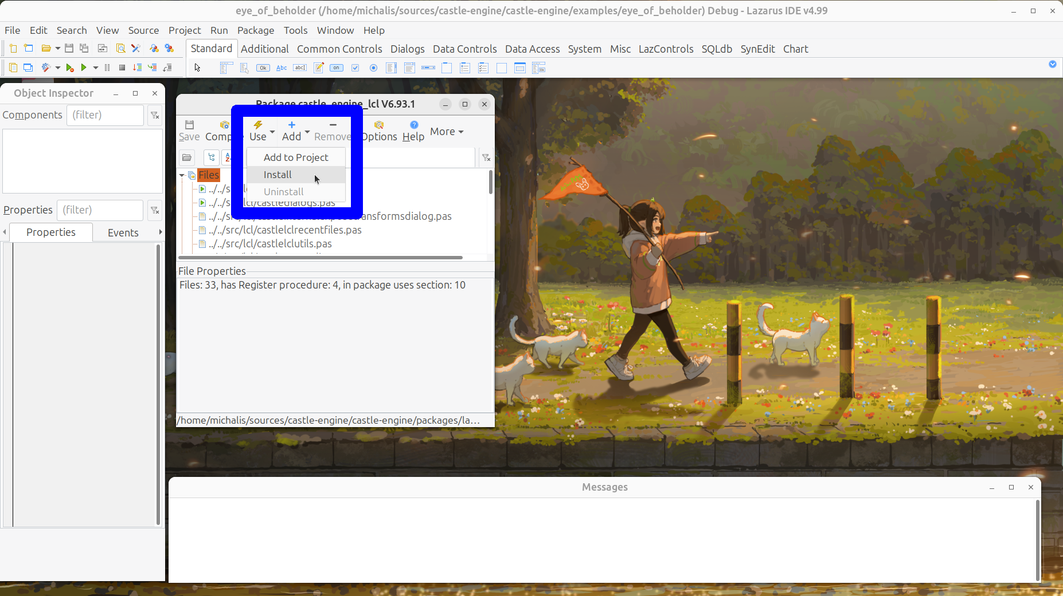Click the Toggle Form/Unit toolbar icon
The width and height of the screenshot is (1063, 596).
click(103, 49)
